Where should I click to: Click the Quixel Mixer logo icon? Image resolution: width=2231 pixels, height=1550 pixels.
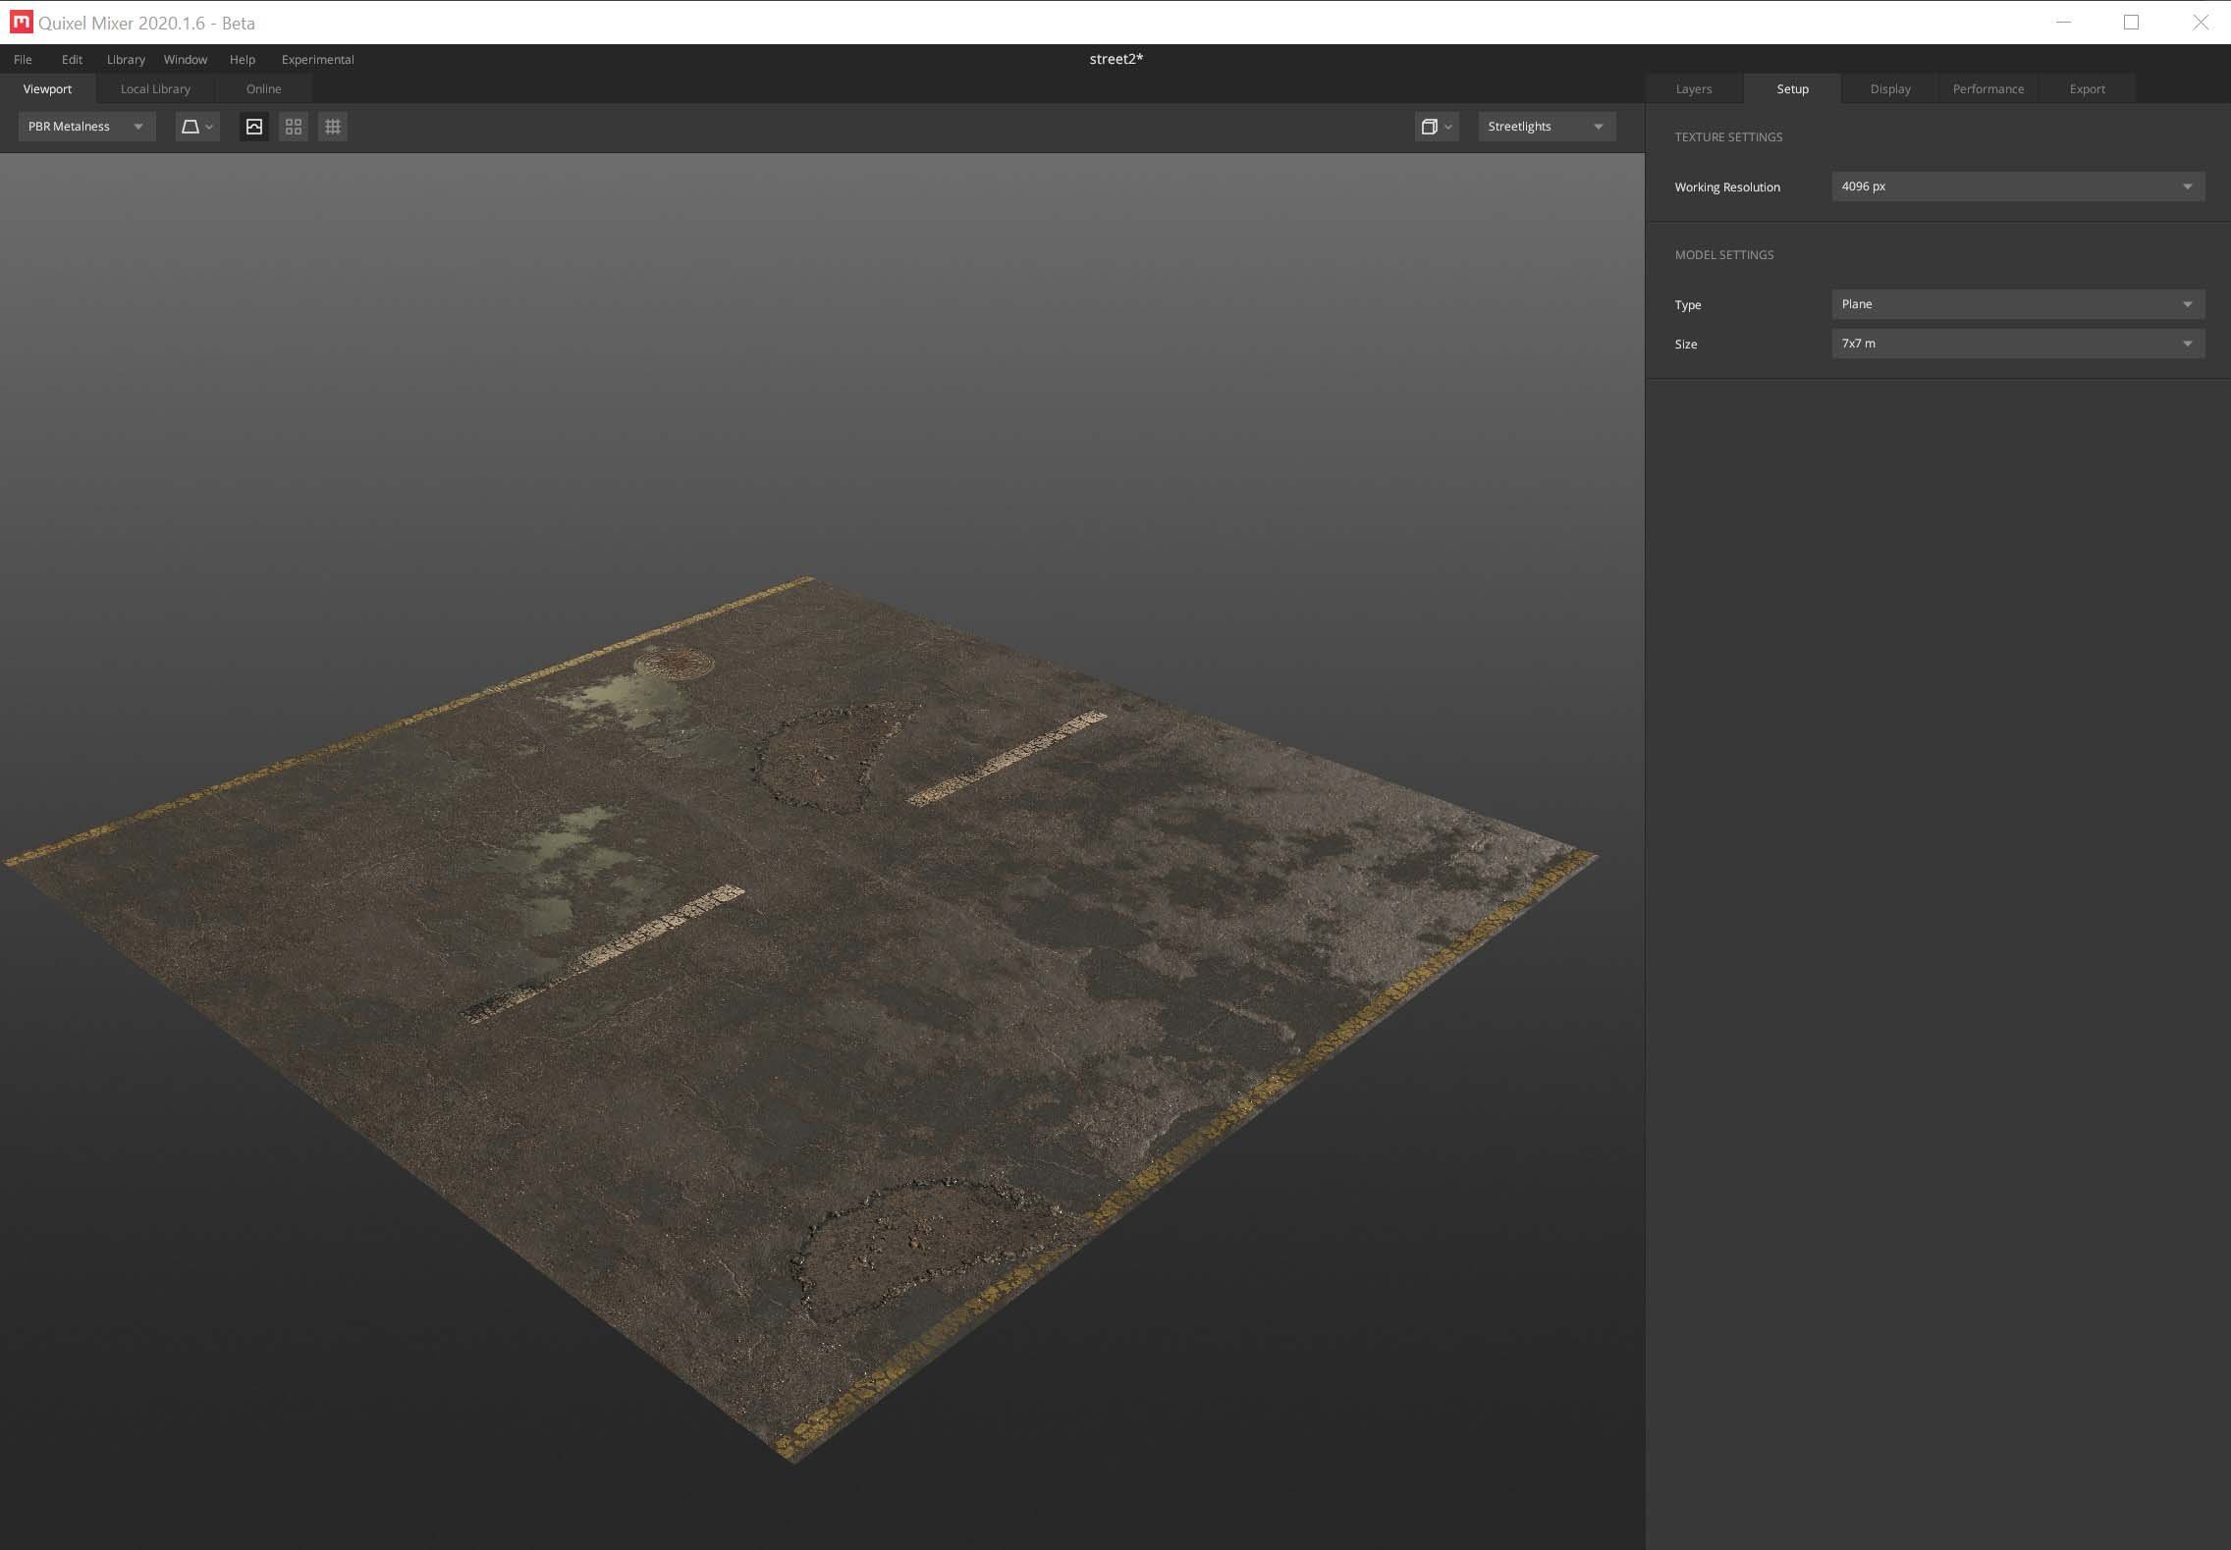pyautogui.click(x=21, y=22)
